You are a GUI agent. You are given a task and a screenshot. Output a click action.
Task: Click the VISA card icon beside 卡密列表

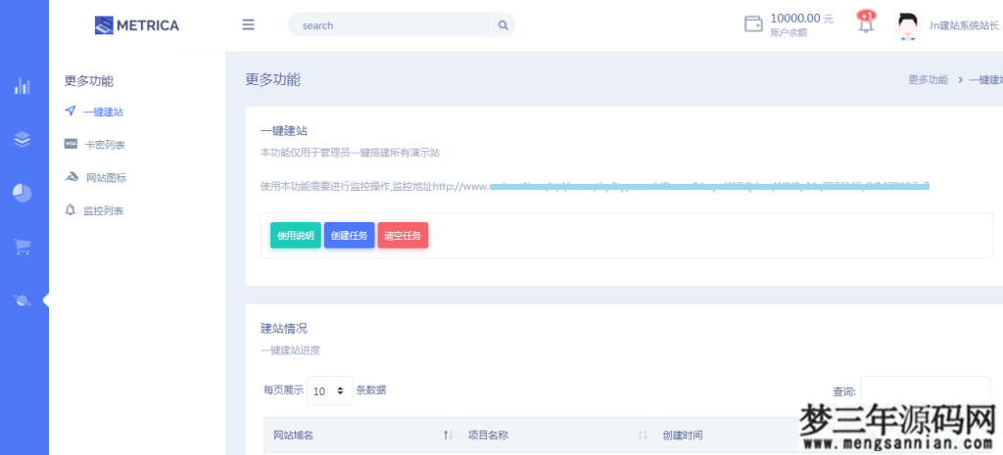pyautogui.click(x=71, y=144)
